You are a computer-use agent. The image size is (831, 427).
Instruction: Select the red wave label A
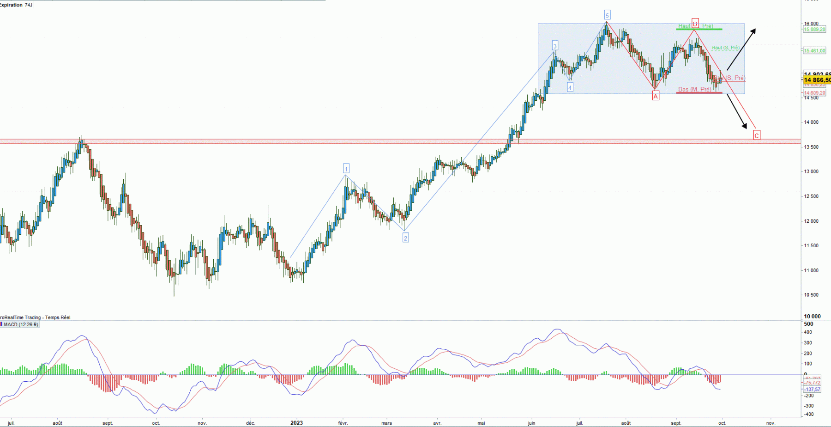pos(656,96)
